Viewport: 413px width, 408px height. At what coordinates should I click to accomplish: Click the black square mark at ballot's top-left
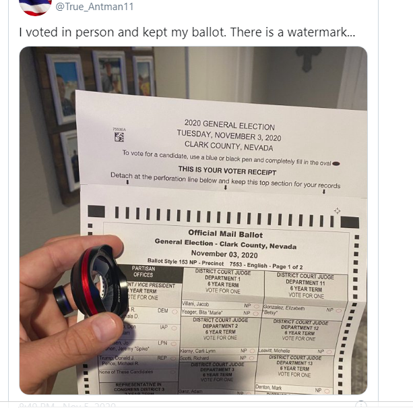tap(96, 211)
